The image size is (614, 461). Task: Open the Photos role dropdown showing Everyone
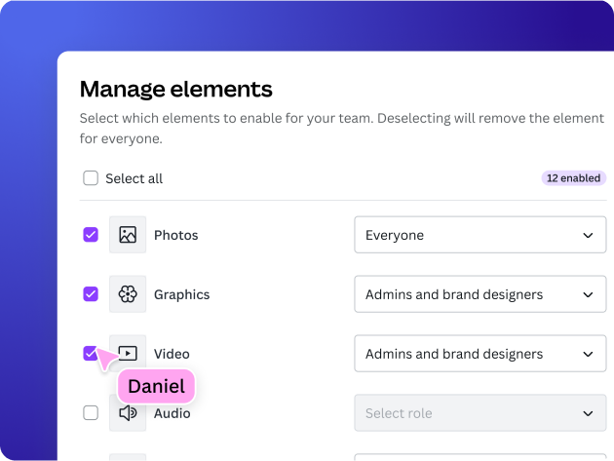click(x=480, y=235)
